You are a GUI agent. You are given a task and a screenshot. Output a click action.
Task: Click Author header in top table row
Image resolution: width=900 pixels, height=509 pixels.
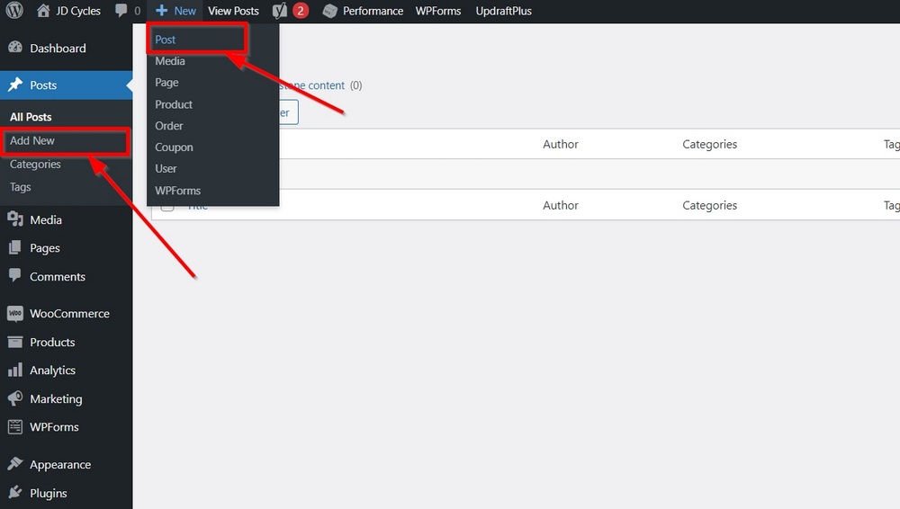click(560, 144)
